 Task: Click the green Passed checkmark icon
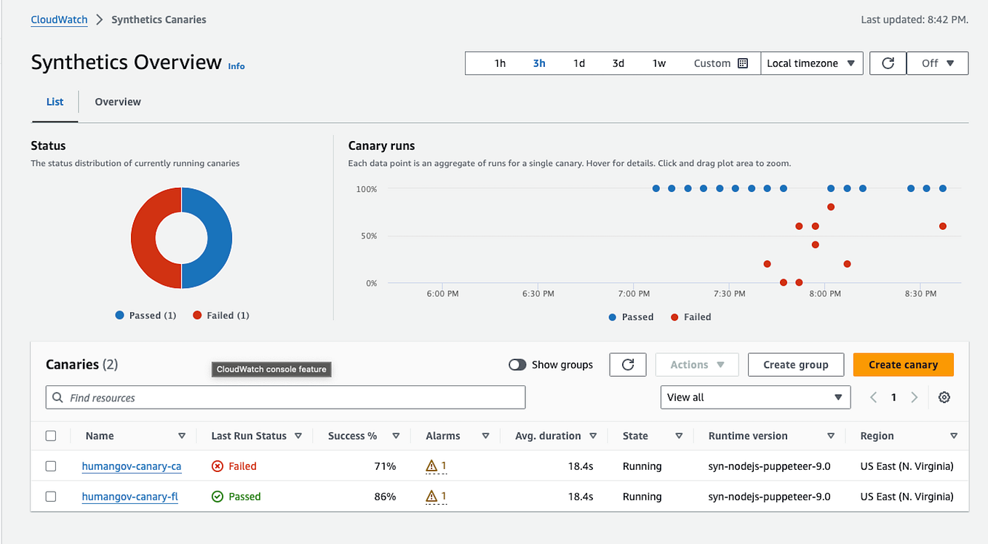coord(216,496)
